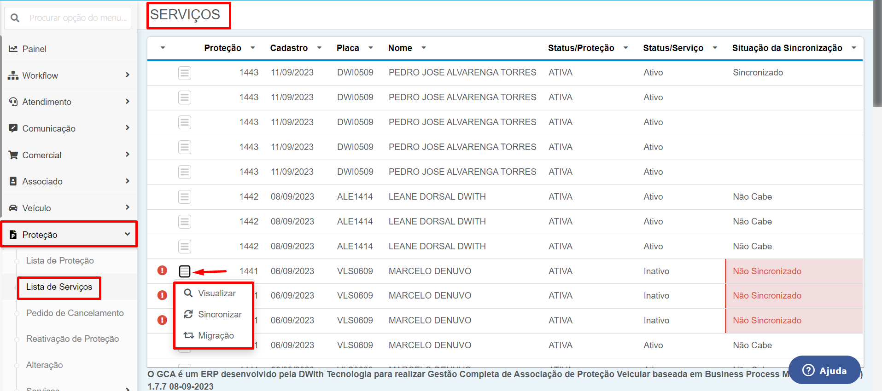Expand the Comunicação menu chevron
The width and height of the screenshot is (882, 391).
pyautogui.click(x=128, y=127)
